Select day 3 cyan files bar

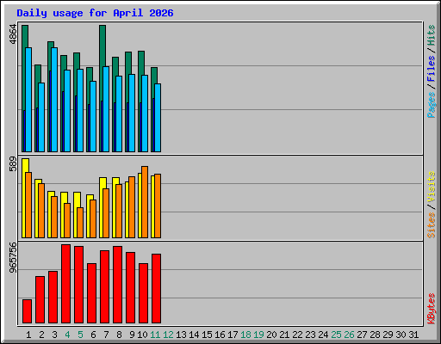(x=54, y=100)
